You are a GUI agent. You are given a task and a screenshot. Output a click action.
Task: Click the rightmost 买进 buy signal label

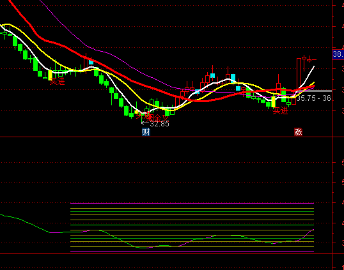tap(280, 111)
